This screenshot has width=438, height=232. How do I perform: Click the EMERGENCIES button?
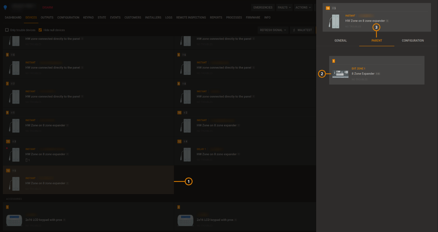click(x=263, y=7)
